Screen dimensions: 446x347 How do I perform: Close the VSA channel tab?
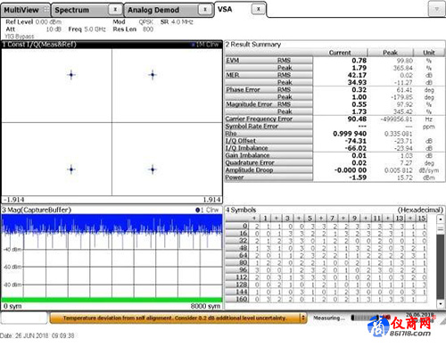pyautogui.click(x=258, y=9)
